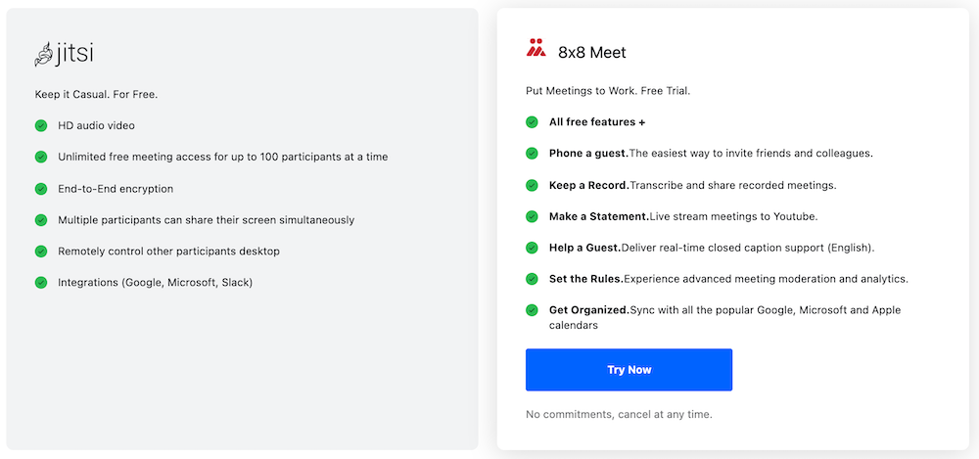
Task: Click the check icon next to Help a Guest
Action: click(x=532, y=248)
